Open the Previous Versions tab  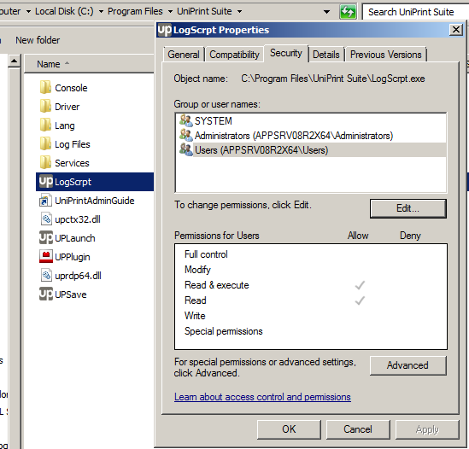pos(385,55)
